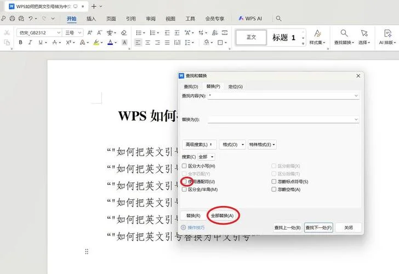The image size is (399, 274).
Task: Open 特殊格式(E) dropdown button
Action: [262, 145]
